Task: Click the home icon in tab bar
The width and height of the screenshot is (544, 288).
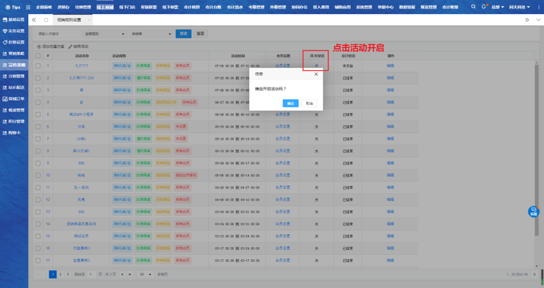Action: 46,20
